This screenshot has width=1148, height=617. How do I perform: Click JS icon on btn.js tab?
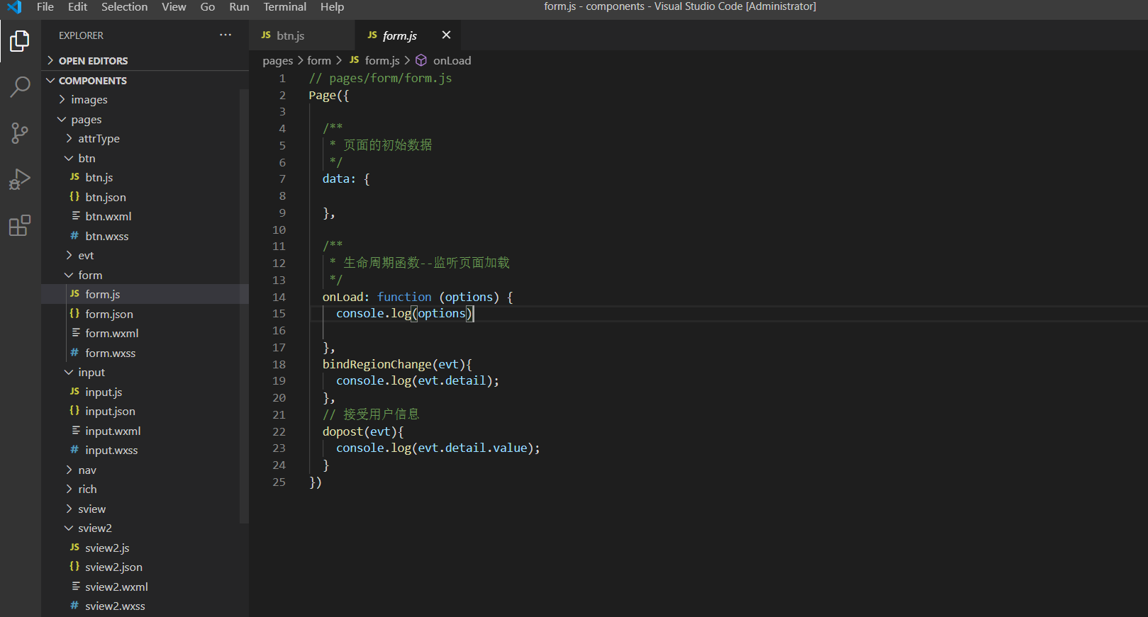pyautogui.click(x=266, y=35)
